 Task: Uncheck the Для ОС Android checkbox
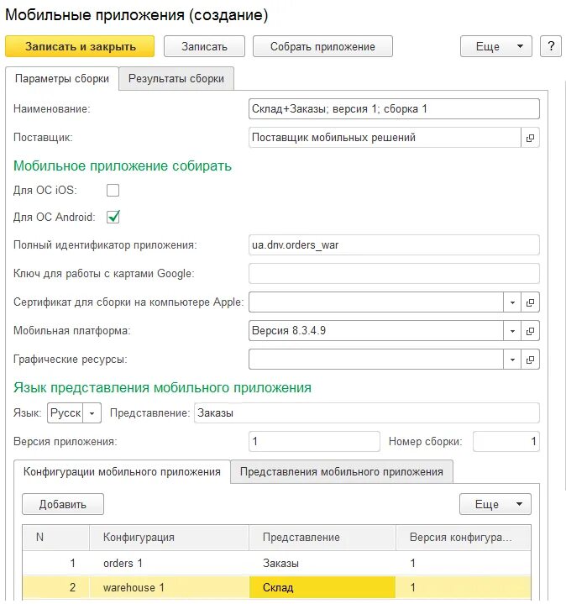113,218
